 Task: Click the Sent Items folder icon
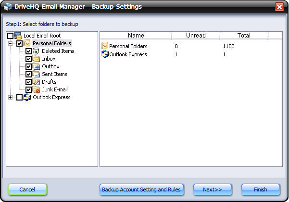[37, 74]
